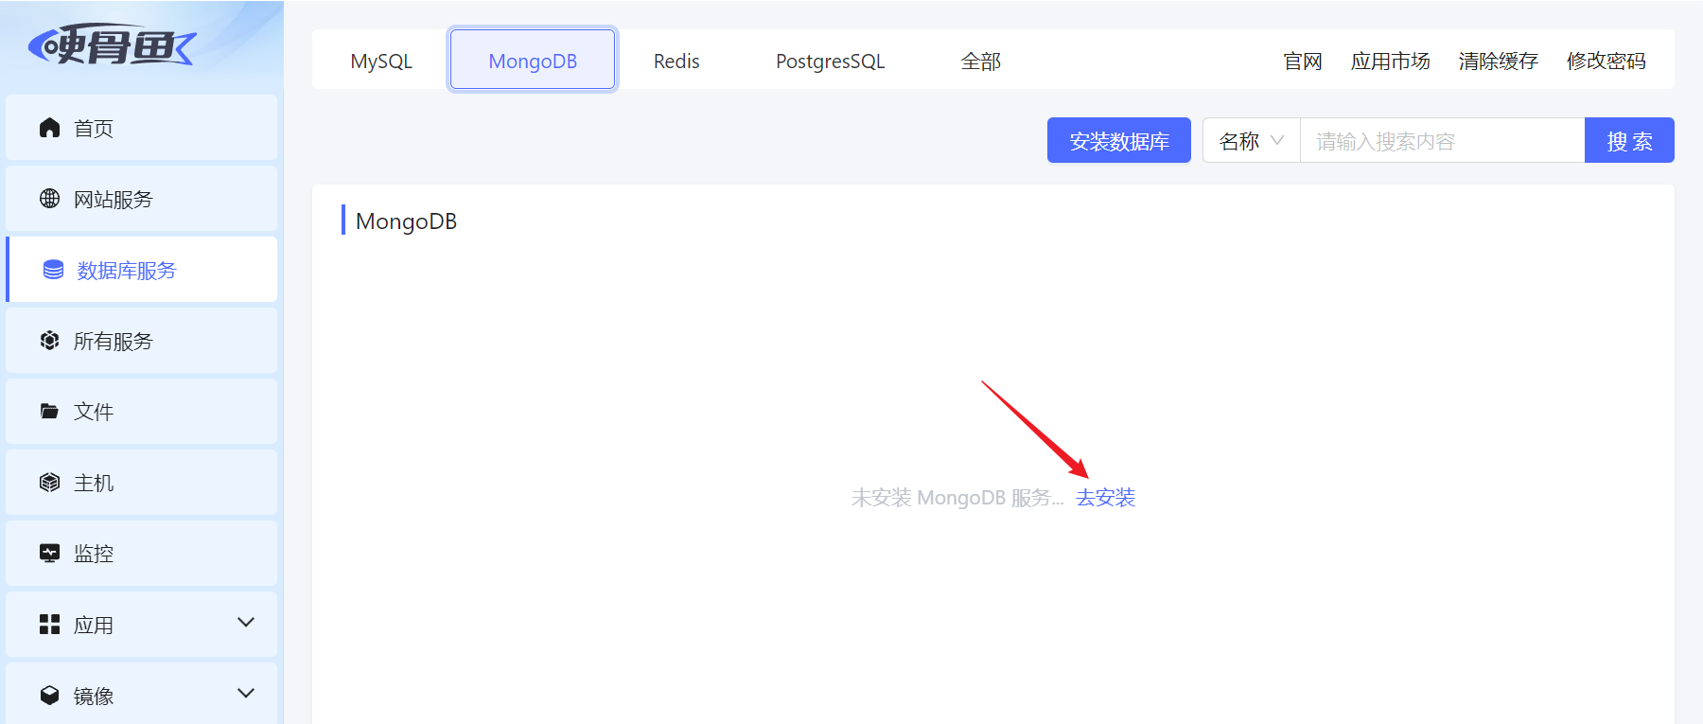Select 数据库服务 in the sidebar
Screen dimensions: 1703x724
click(x=142, y=270)
